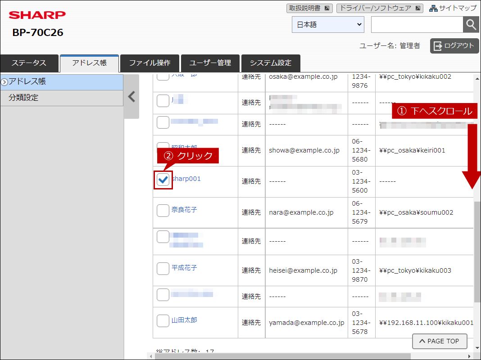Select the 平成花子 checkbox
481x360 pixels.
tap(163, 268)
